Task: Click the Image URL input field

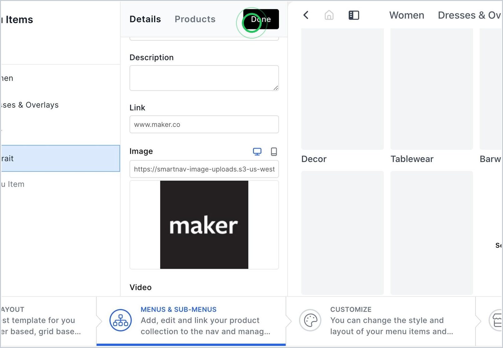Action: [204, 169]
